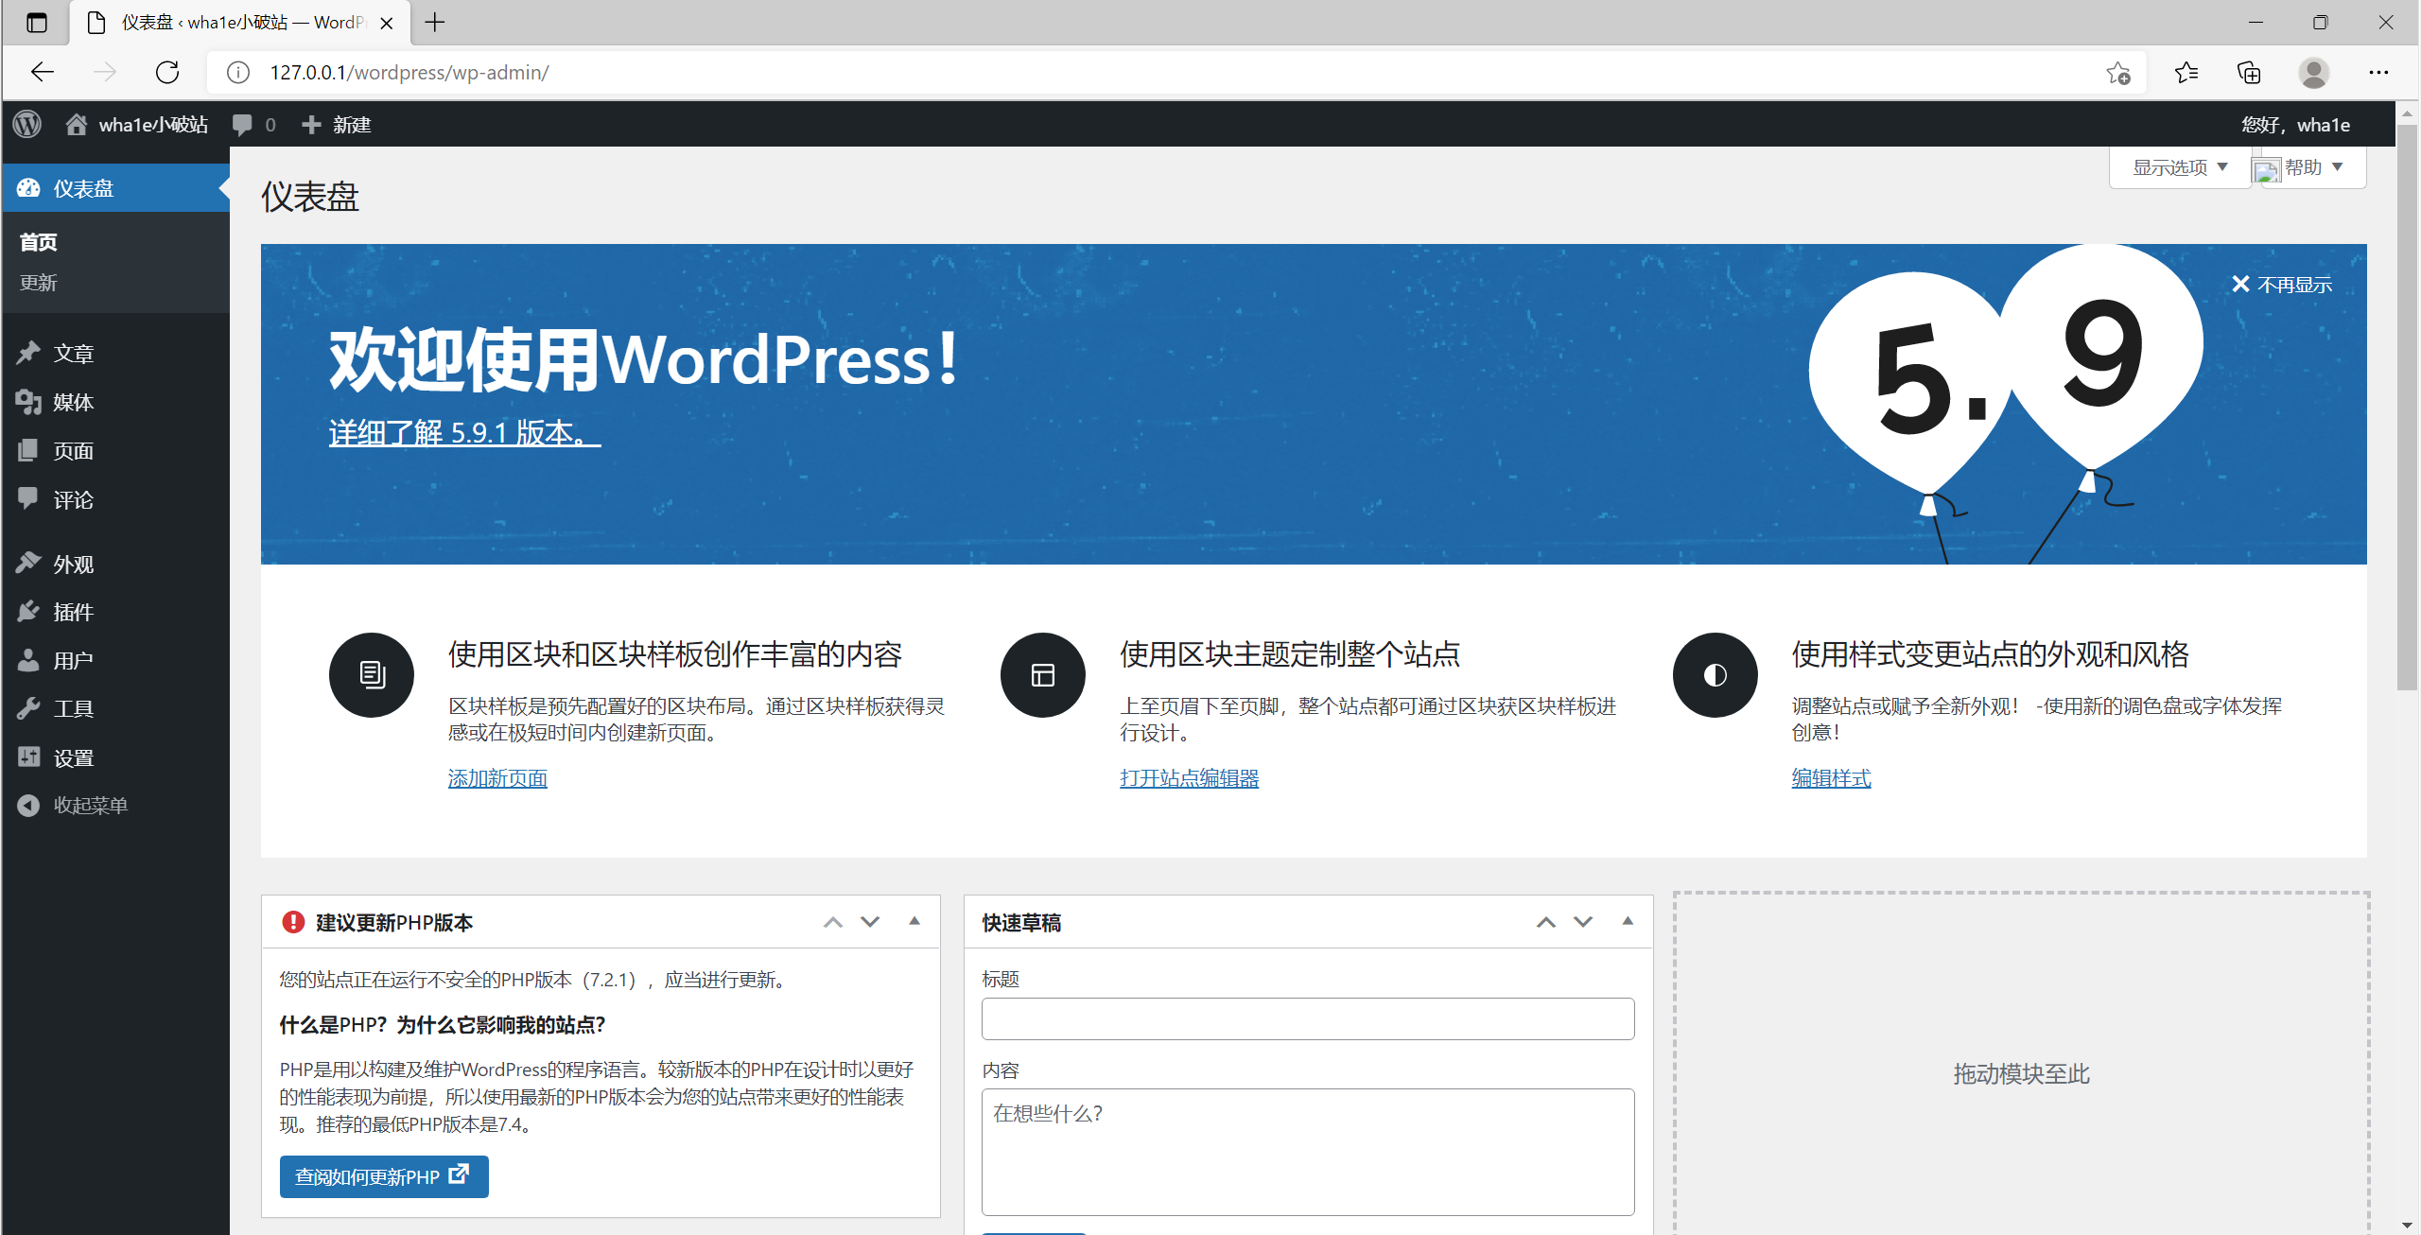Toggle the 快速草稿 panel collapse triangle
This screenshot has width=2421, height=1235.
pos(1628,921)
